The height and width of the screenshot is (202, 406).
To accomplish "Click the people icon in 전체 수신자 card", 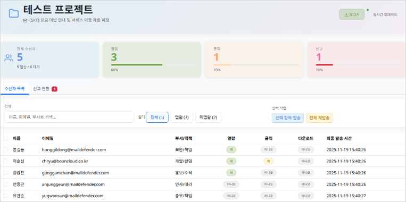I will coord(9,58).
